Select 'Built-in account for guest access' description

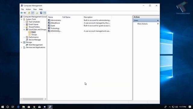coord(97,25)
